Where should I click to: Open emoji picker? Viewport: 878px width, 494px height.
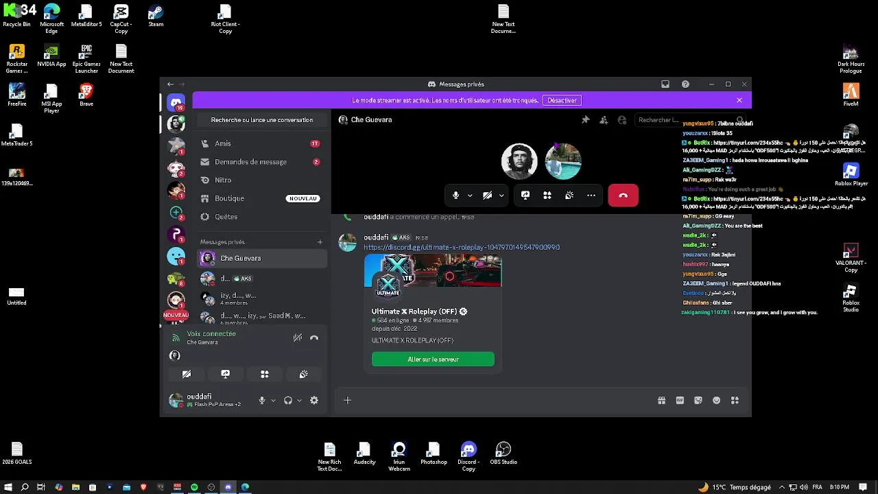coord(717,401)
